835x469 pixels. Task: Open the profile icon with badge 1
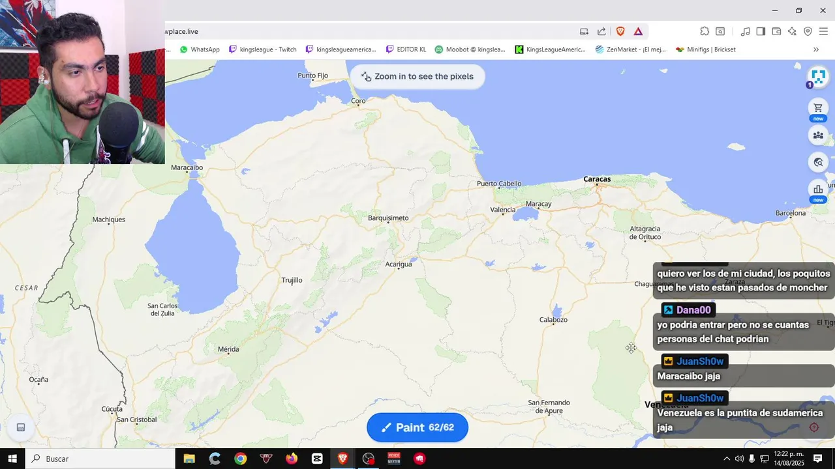[818, 77]
